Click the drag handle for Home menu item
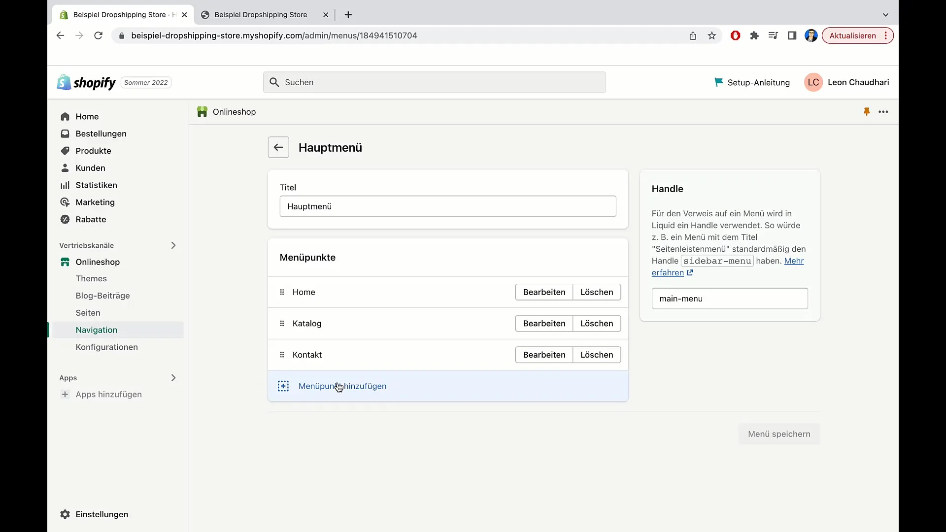946x532 pixels. (x=282, y=292)
